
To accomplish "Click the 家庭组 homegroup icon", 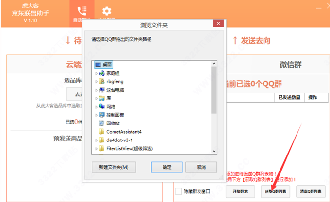I will [x=101, y=73].
